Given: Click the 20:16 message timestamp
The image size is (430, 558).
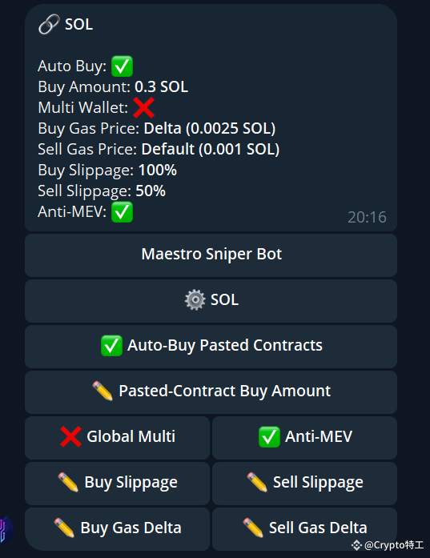Looking at the screenshot, I should (367, 217).
